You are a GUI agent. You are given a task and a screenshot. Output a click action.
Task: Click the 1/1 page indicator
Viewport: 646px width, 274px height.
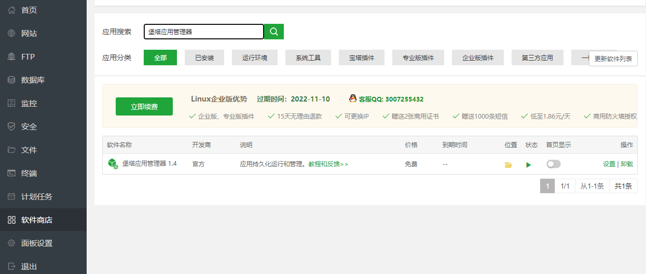(565, 186)
